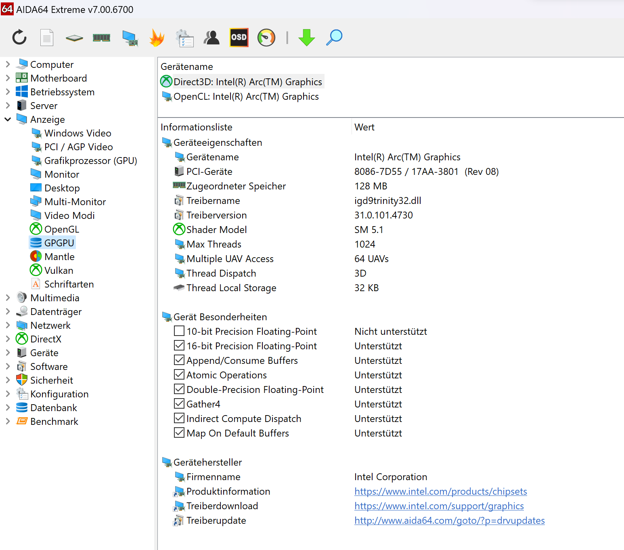Expand the Sicherheit tree node
The image size is (624, 550).
(8, 380)
